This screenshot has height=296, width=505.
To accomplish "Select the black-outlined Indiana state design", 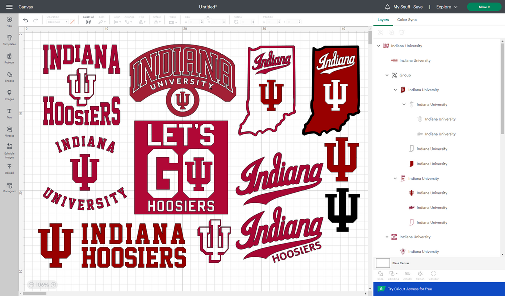I will click(332, 90).
